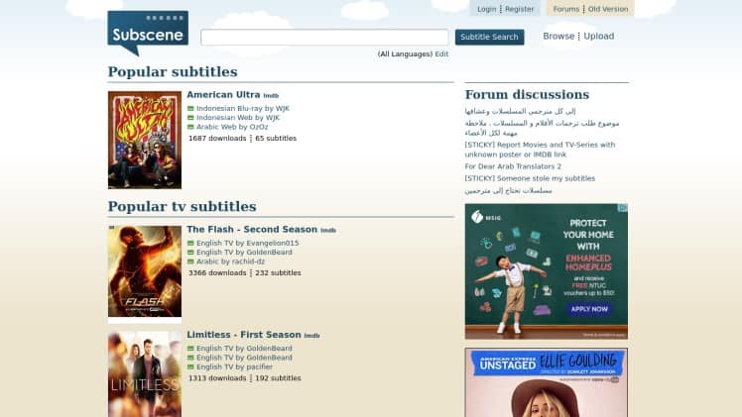Screen dimensions: 742x417
Task: Open the Login link
Action: tap(486, 9)
